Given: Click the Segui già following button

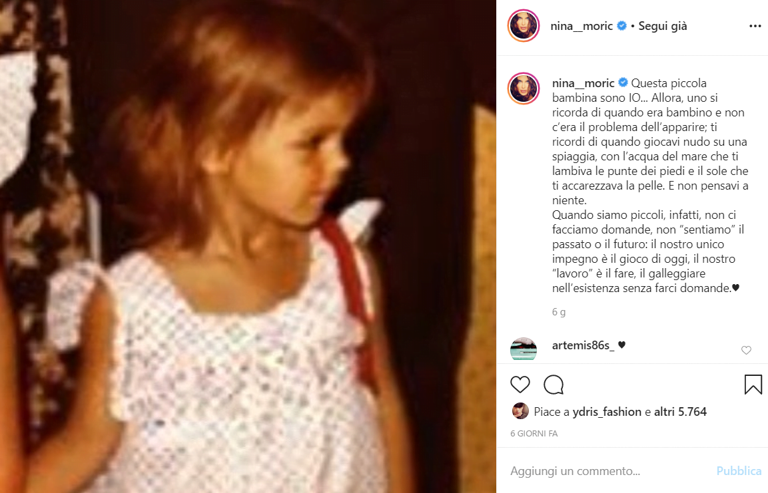Looking at the screenshot, I should tap(662, 26).
